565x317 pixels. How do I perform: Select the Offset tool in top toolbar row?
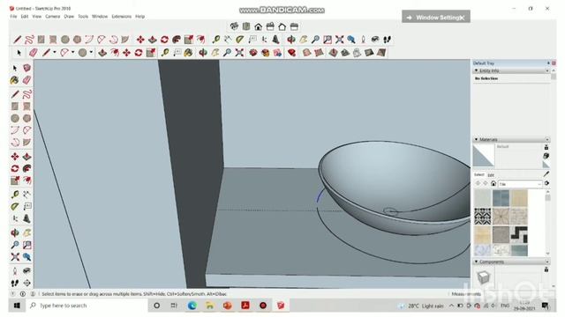pos(200,40)
